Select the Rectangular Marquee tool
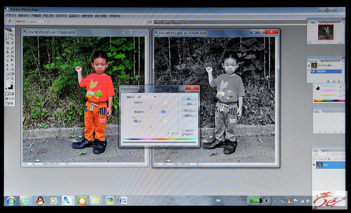The width and height of the screenshot is (351, 213). pos(7,35)
